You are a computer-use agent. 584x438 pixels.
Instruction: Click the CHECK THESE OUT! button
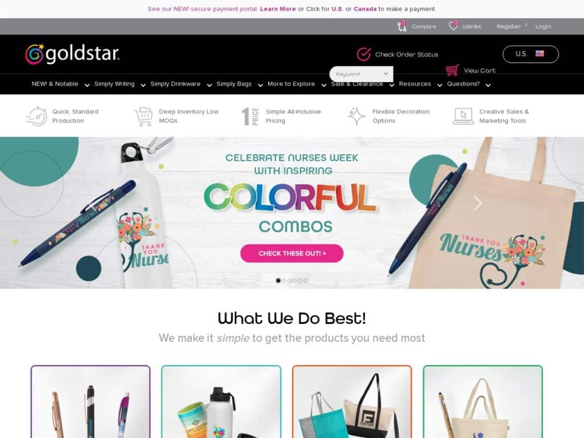click(x=291, y=253)
